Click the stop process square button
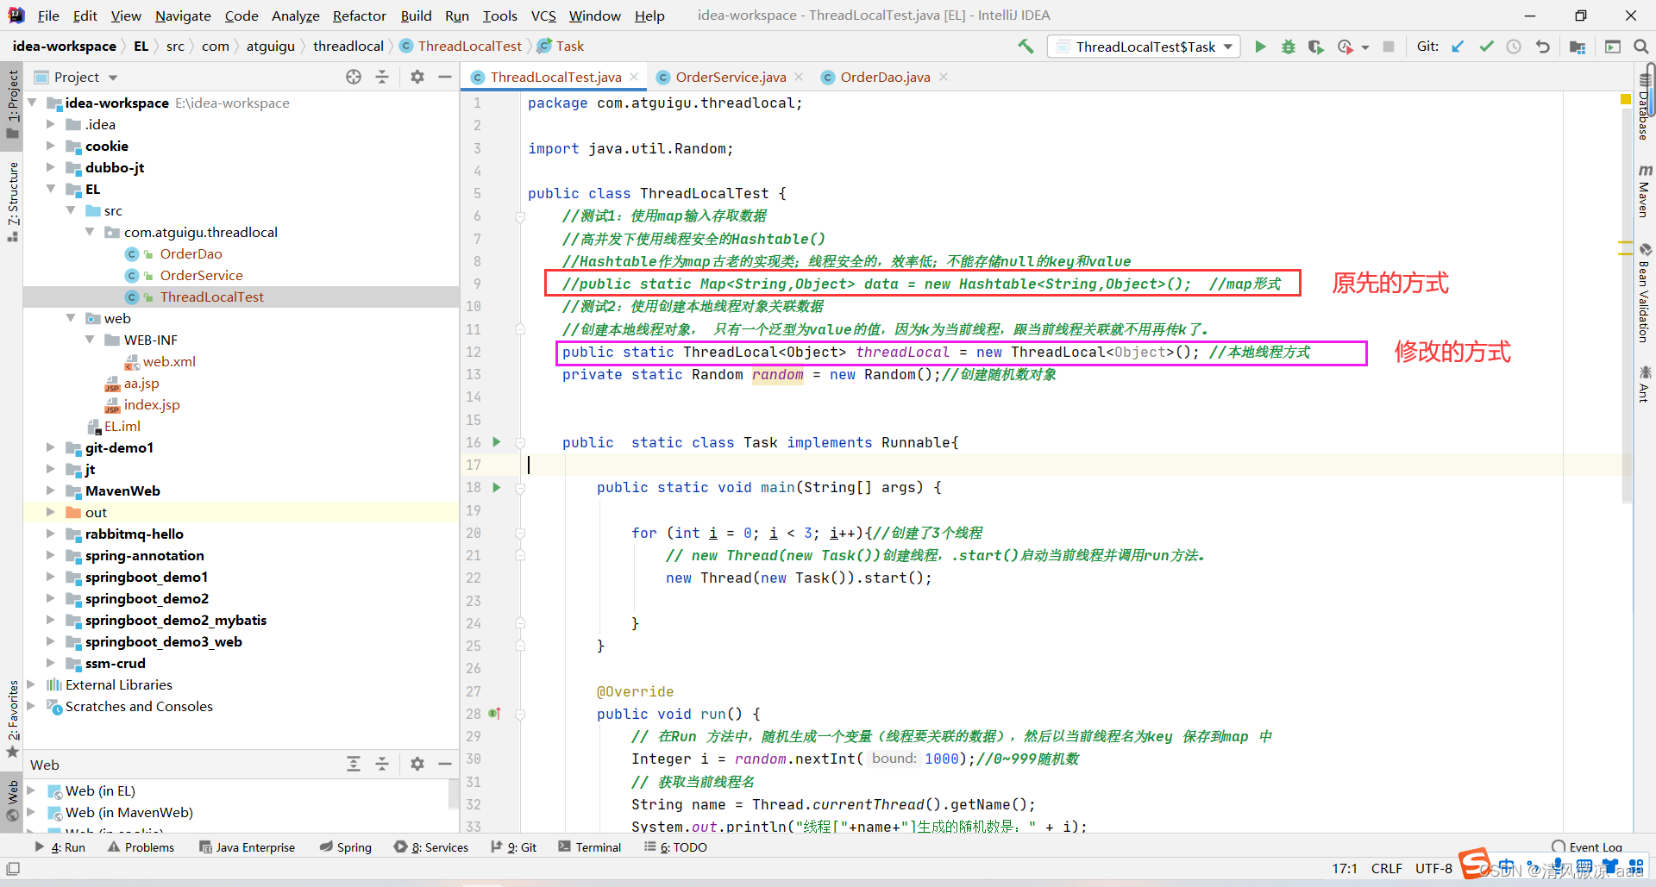This screenshot has height=887, width=1656. coord(1389,47)
